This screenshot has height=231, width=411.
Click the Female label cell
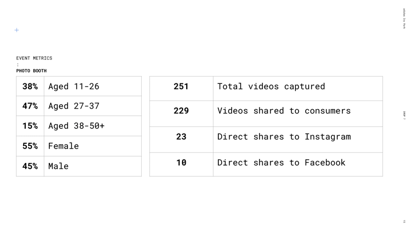(x=93, y=146)
